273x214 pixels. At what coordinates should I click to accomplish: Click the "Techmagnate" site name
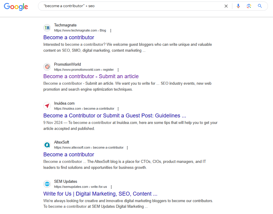(65, 25)
